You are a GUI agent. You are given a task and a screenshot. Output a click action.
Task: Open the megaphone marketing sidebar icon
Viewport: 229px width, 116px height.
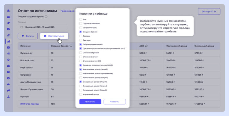[9, 90]
